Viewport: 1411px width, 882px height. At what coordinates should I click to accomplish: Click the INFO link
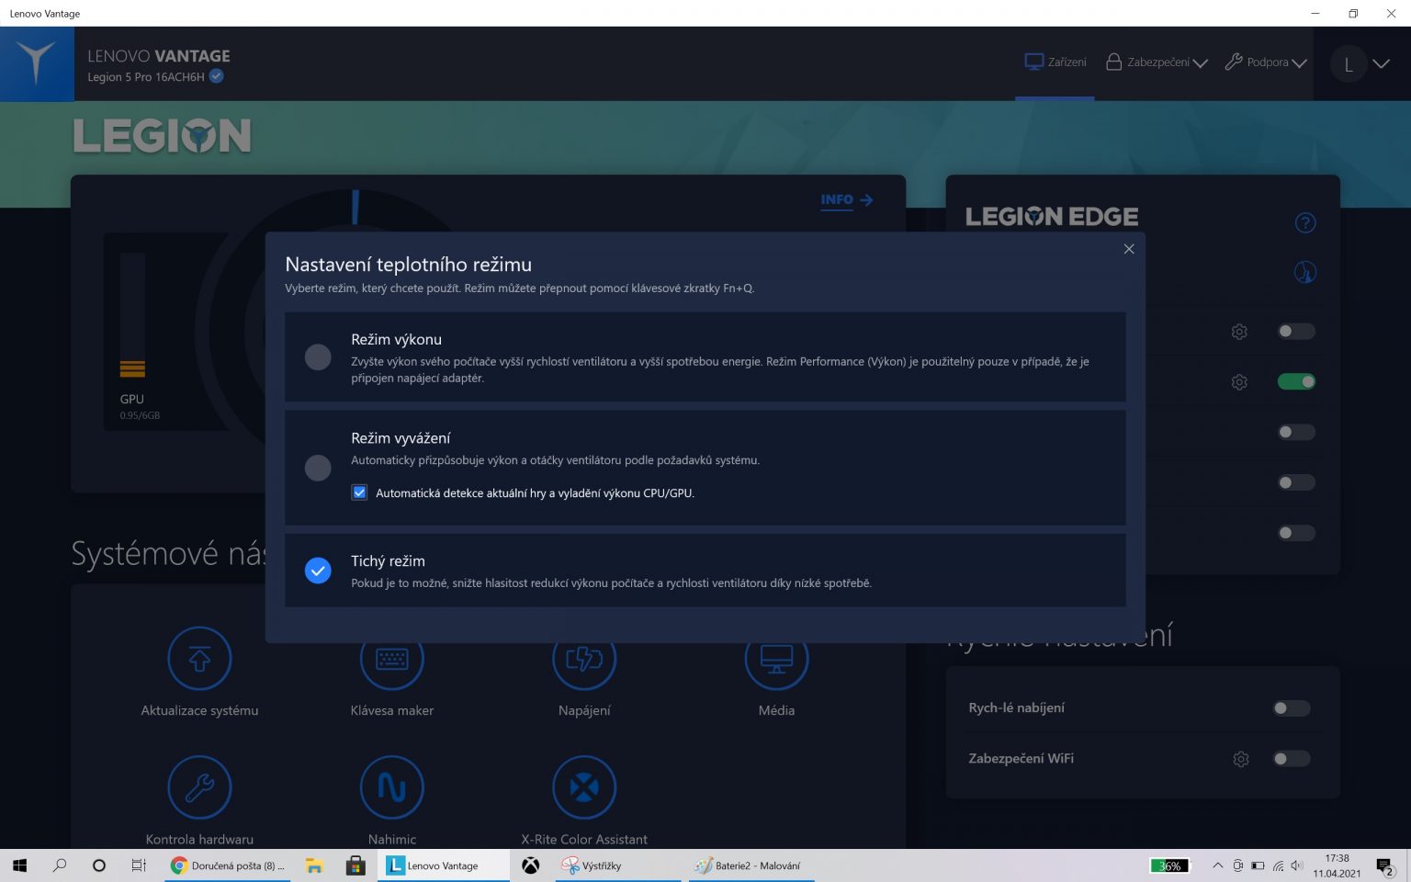click(846, 199)
